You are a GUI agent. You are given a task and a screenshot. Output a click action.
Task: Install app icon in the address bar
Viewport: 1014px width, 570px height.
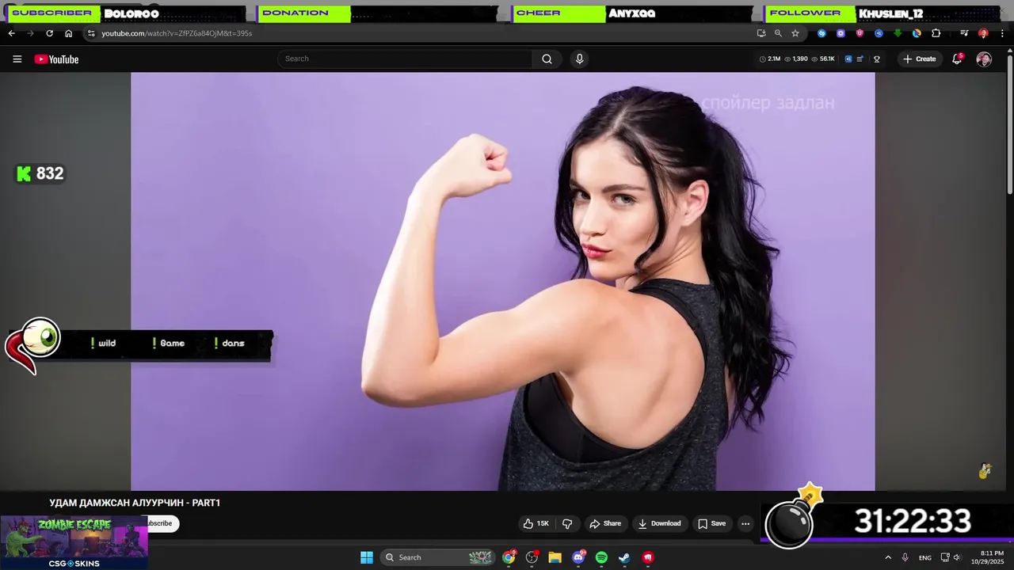761,33
